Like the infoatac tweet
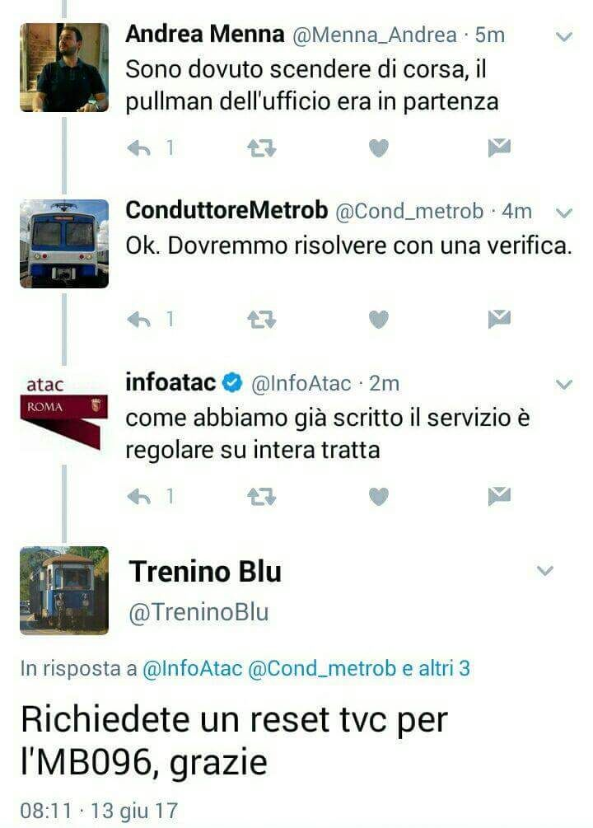Viewport: 593px width, 828px height. tap(378, 496)
